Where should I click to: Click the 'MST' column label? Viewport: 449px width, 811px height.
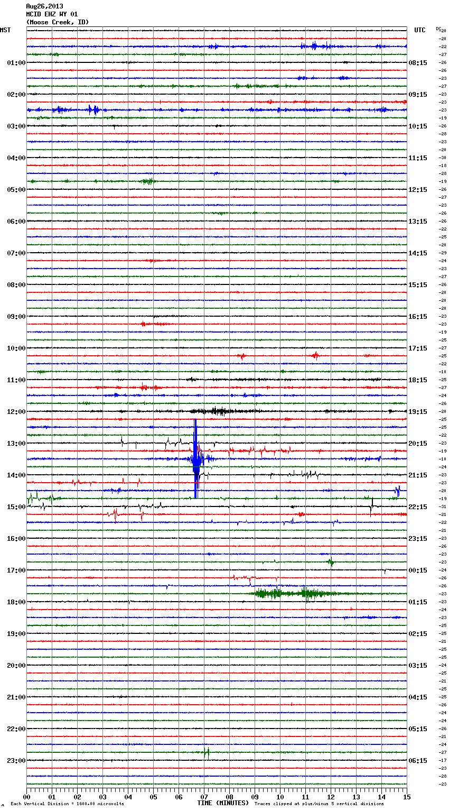point(5,30)
